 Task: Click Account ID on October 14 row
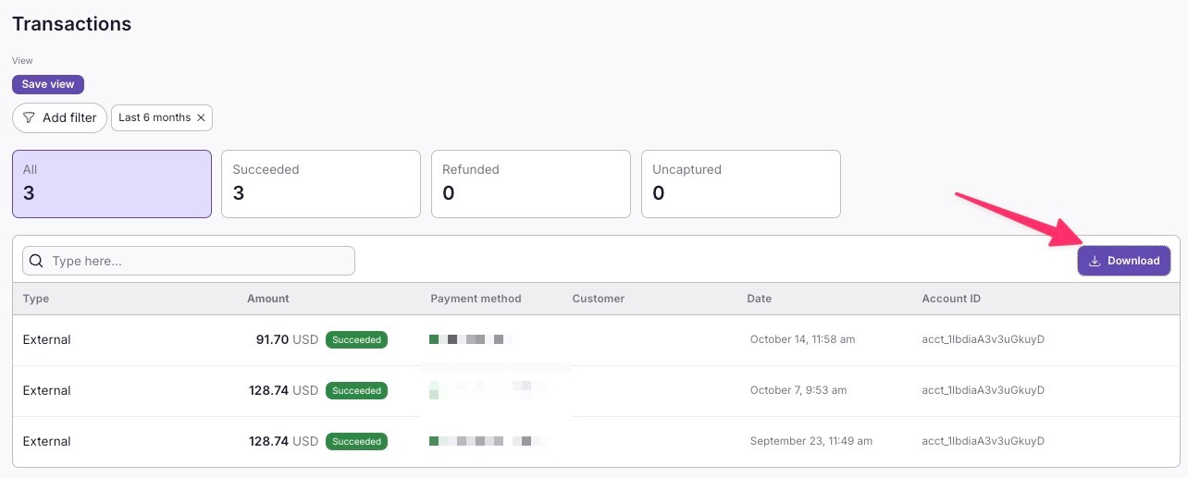(x=983, y=339)
